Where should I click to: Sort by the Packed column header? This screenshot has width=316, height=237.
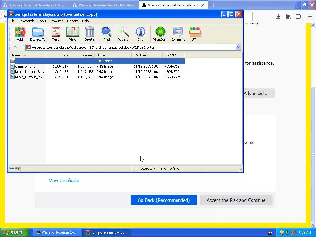pos(82,55)
